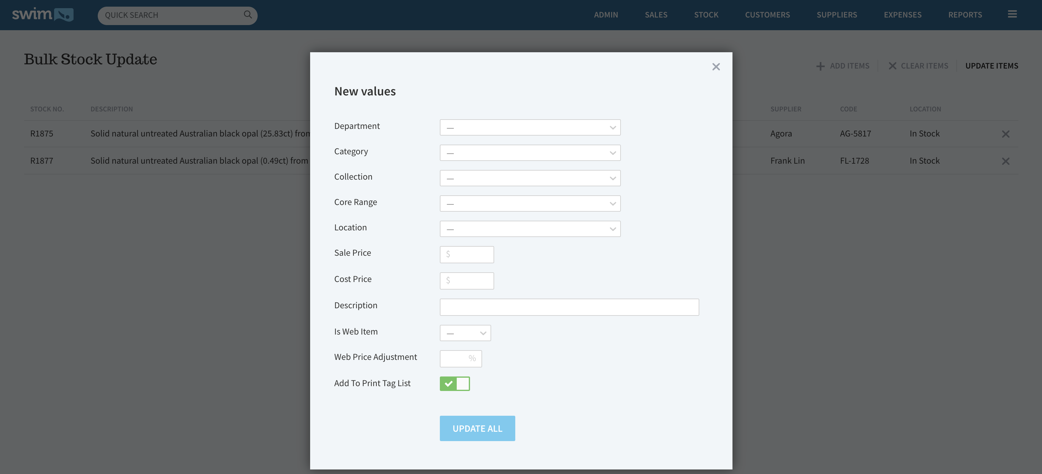Click stock number R1875
This screenshot has height=474, width=1042.
coord(42,133)
